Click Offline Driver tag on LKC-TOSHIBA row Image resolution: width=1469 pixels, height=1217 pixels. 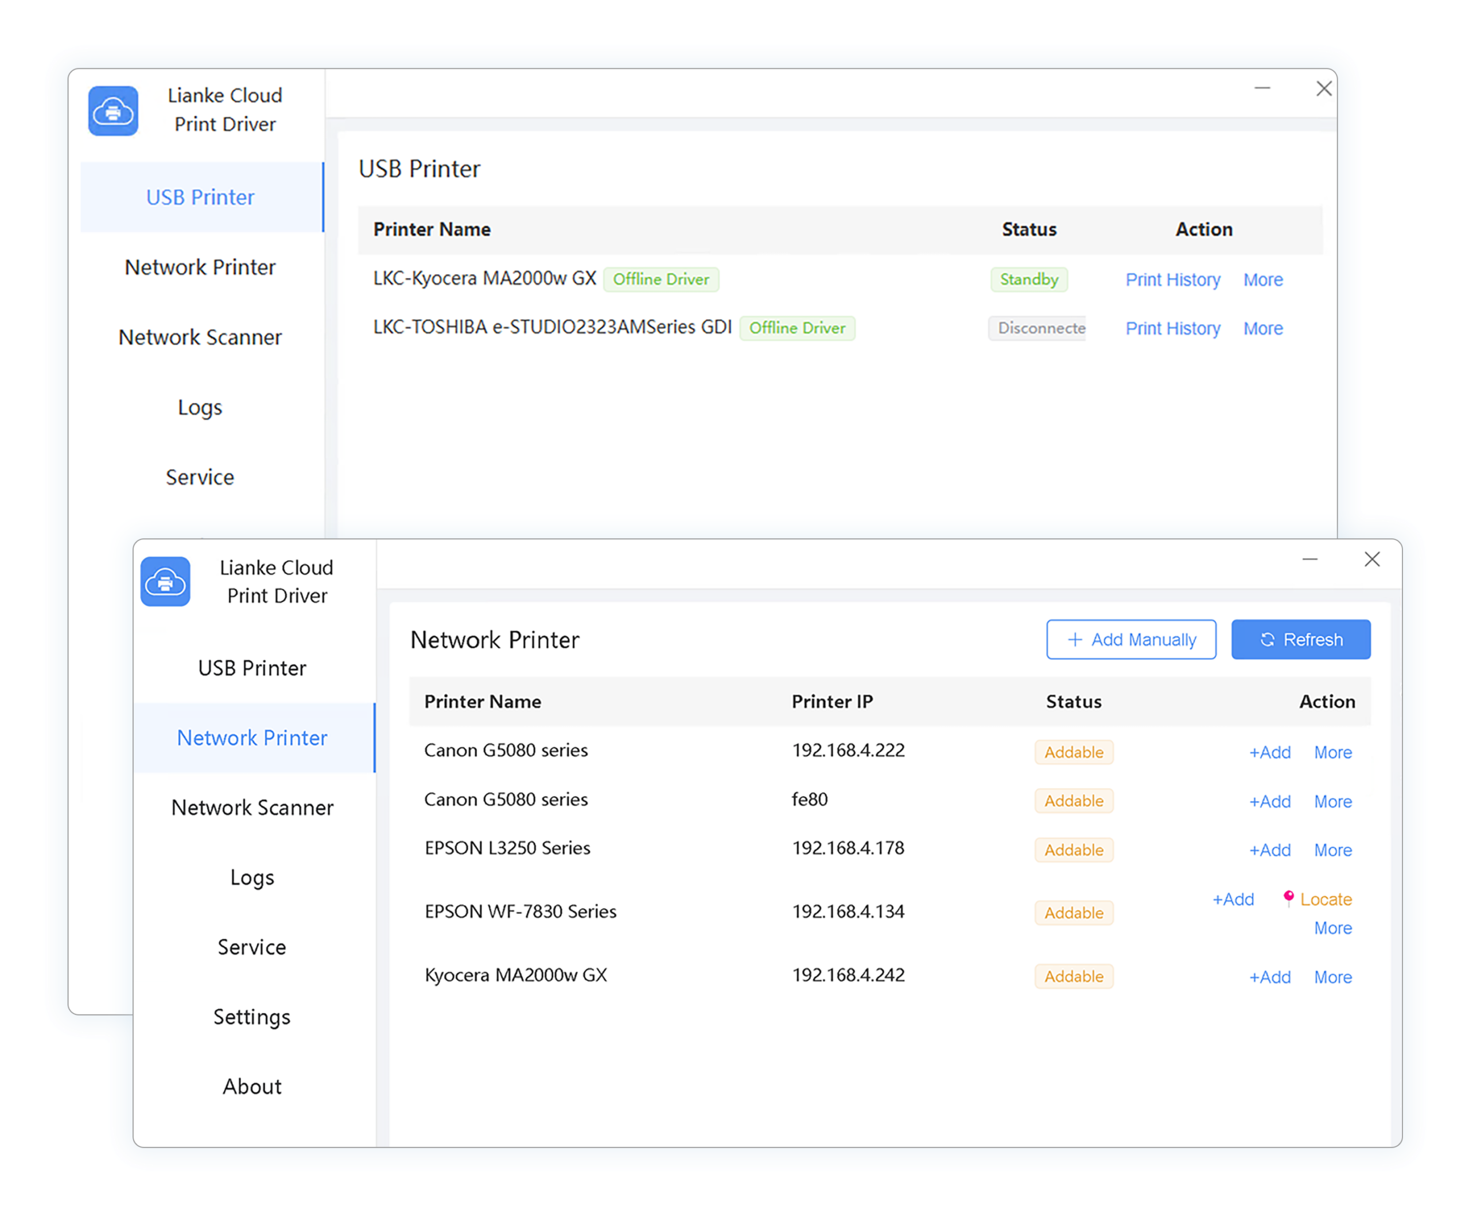coord(796,328)
